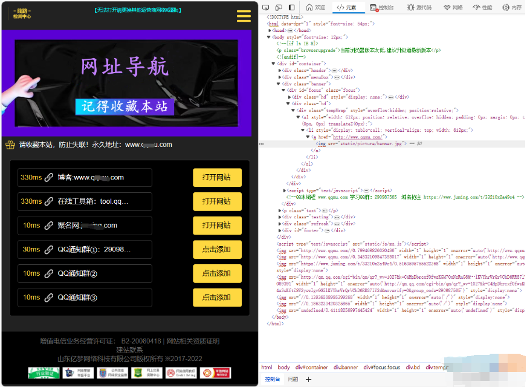This screenshot has width=527, height=387.
Task: Click 点击添加 for QQ通知群②
Action: pyautogui.click(x=217, y=273)
